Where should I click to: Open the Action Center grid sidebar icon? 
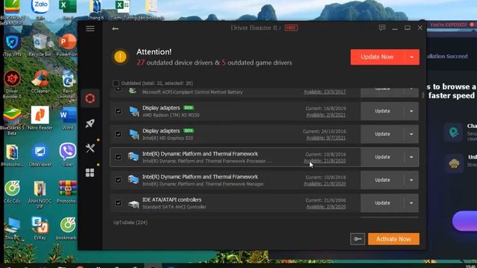pyautogui.click(x=90, y=173)
